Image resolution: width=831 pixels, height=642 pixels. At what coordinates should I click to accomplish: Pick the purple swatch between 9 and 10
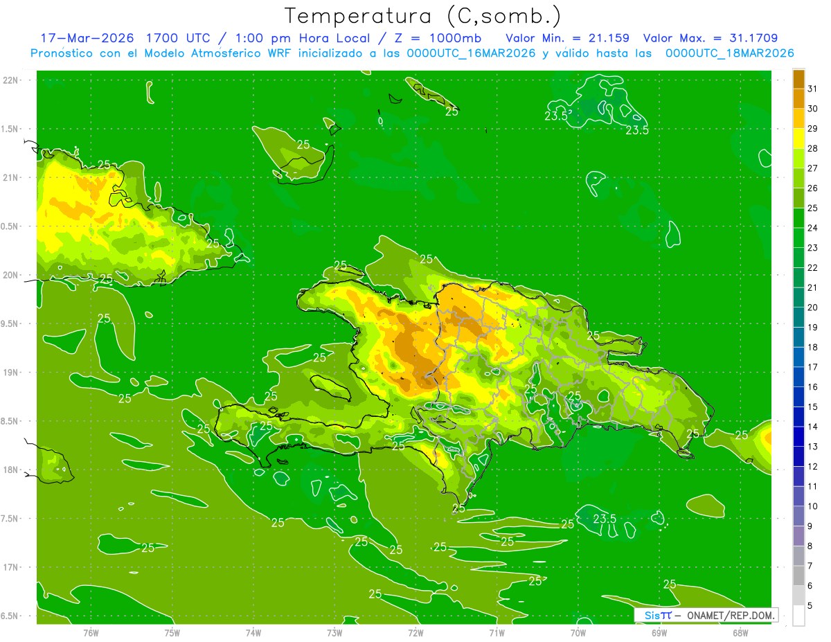coord(798,516)
